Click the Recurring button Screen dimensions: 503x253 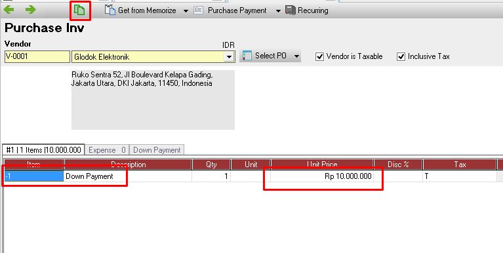(x=307, y=10)
